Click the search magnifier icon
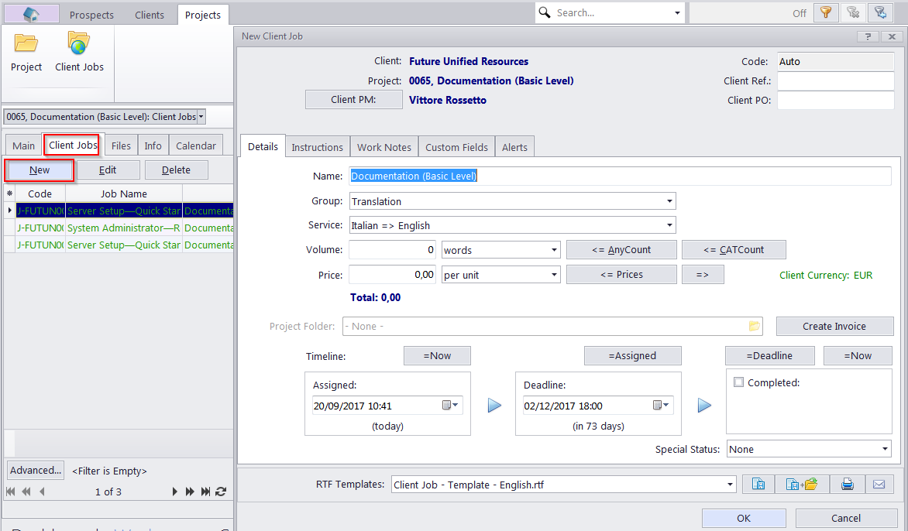Image resolution: width=908 pixels, height=531 pixels. click(x=545, y=12)
